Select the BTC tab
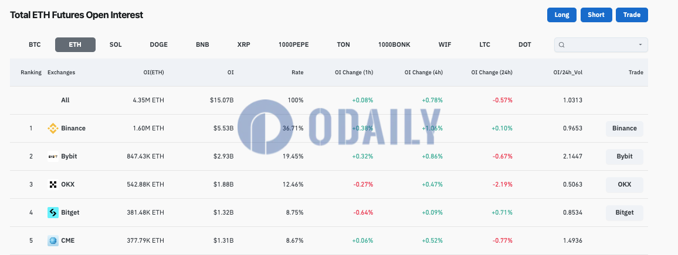678x255 pixels. (35, 44)
